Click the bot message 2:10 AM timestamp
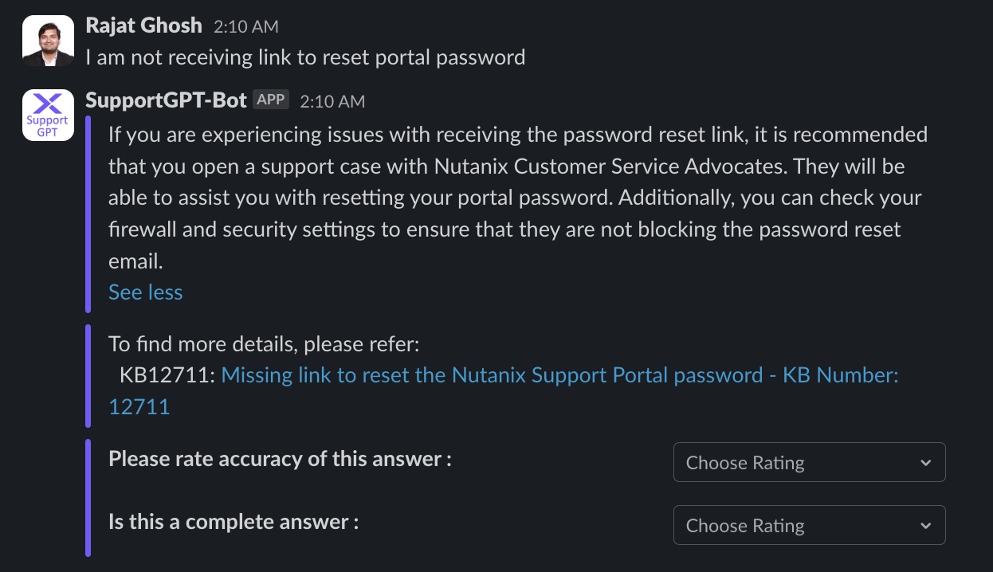This screenshot has height=572, width=993. pos(332,101)
